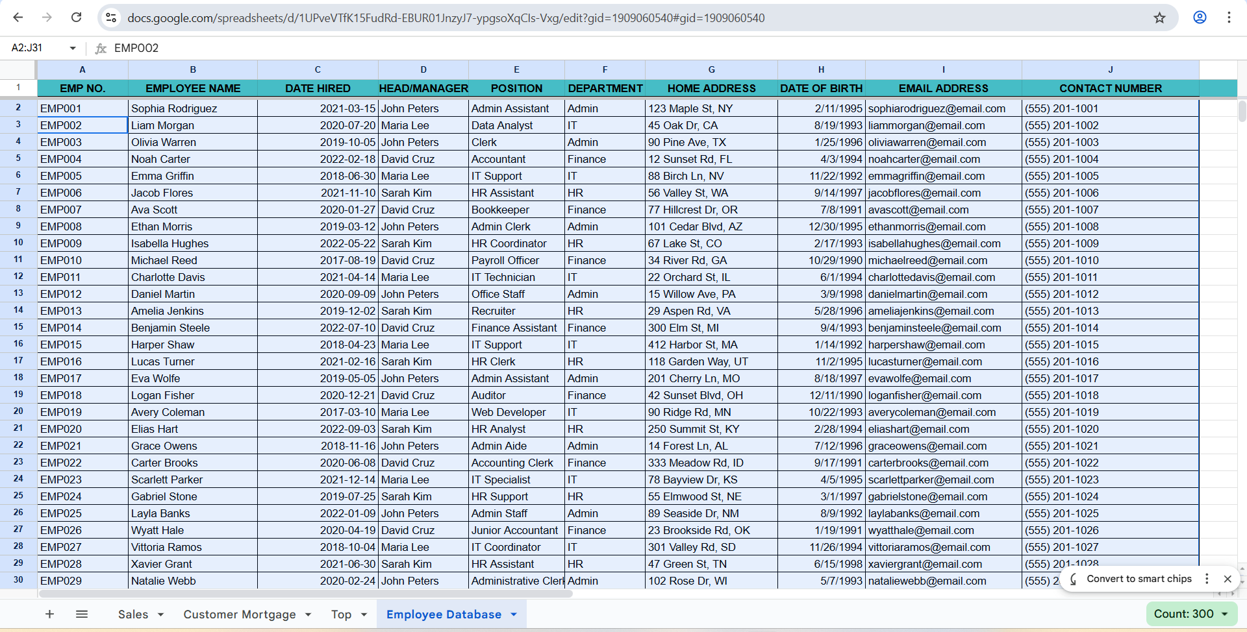Image resolution: width=1247 pixels, height=632 pixels.
Task: Navigate back with the browser back arrow
Action: (18, 18)
